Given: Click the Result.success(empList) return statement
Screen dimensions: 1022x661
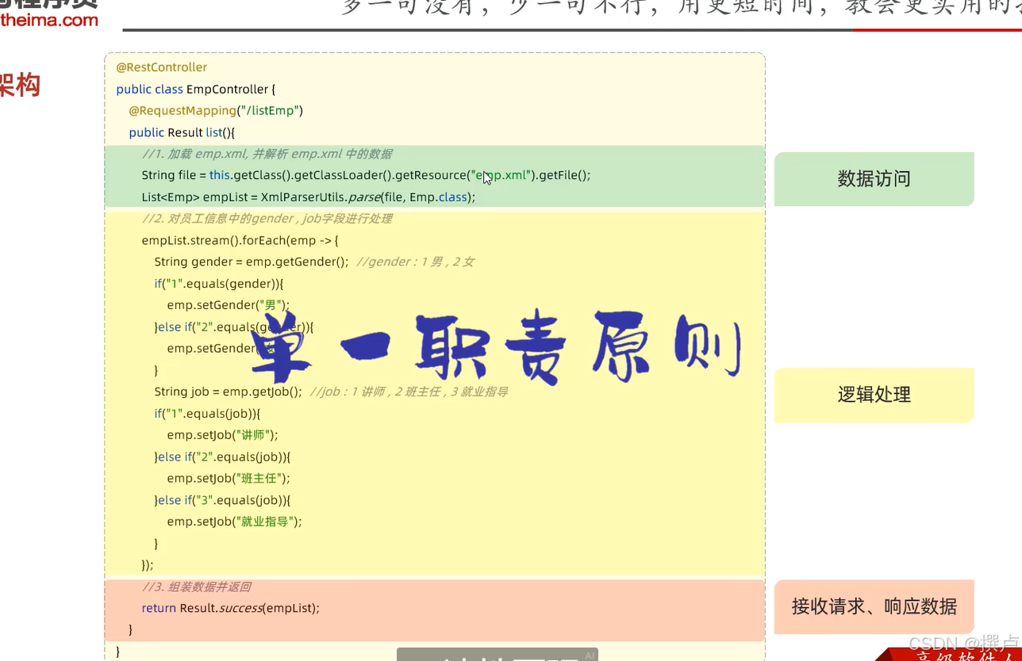Looking at the screenshot, I should pyautogui.click(x=230, y=608).
